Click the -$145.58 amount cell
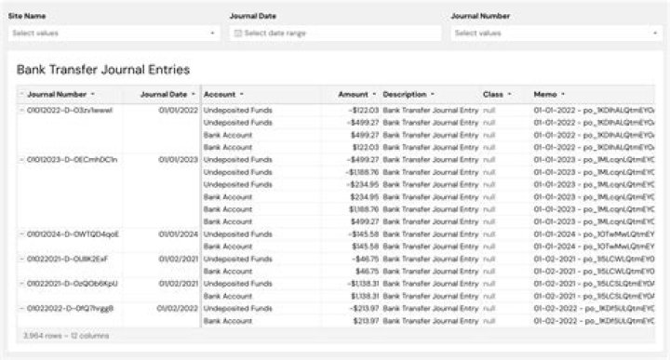This screenshot has height=360, width=670. [x=363, y=234]
